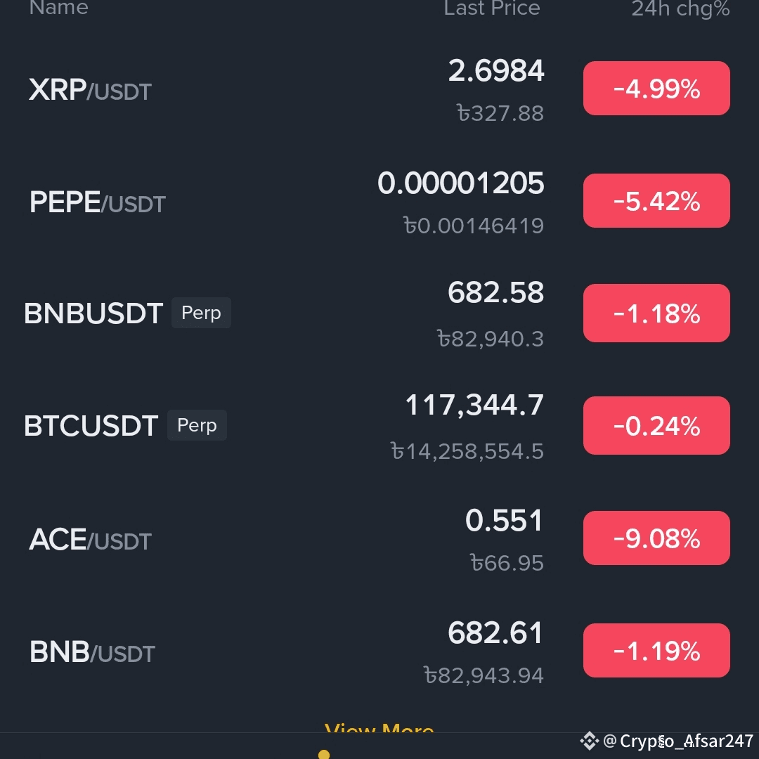Sort by the Name column header

click(x=58, y=8)
